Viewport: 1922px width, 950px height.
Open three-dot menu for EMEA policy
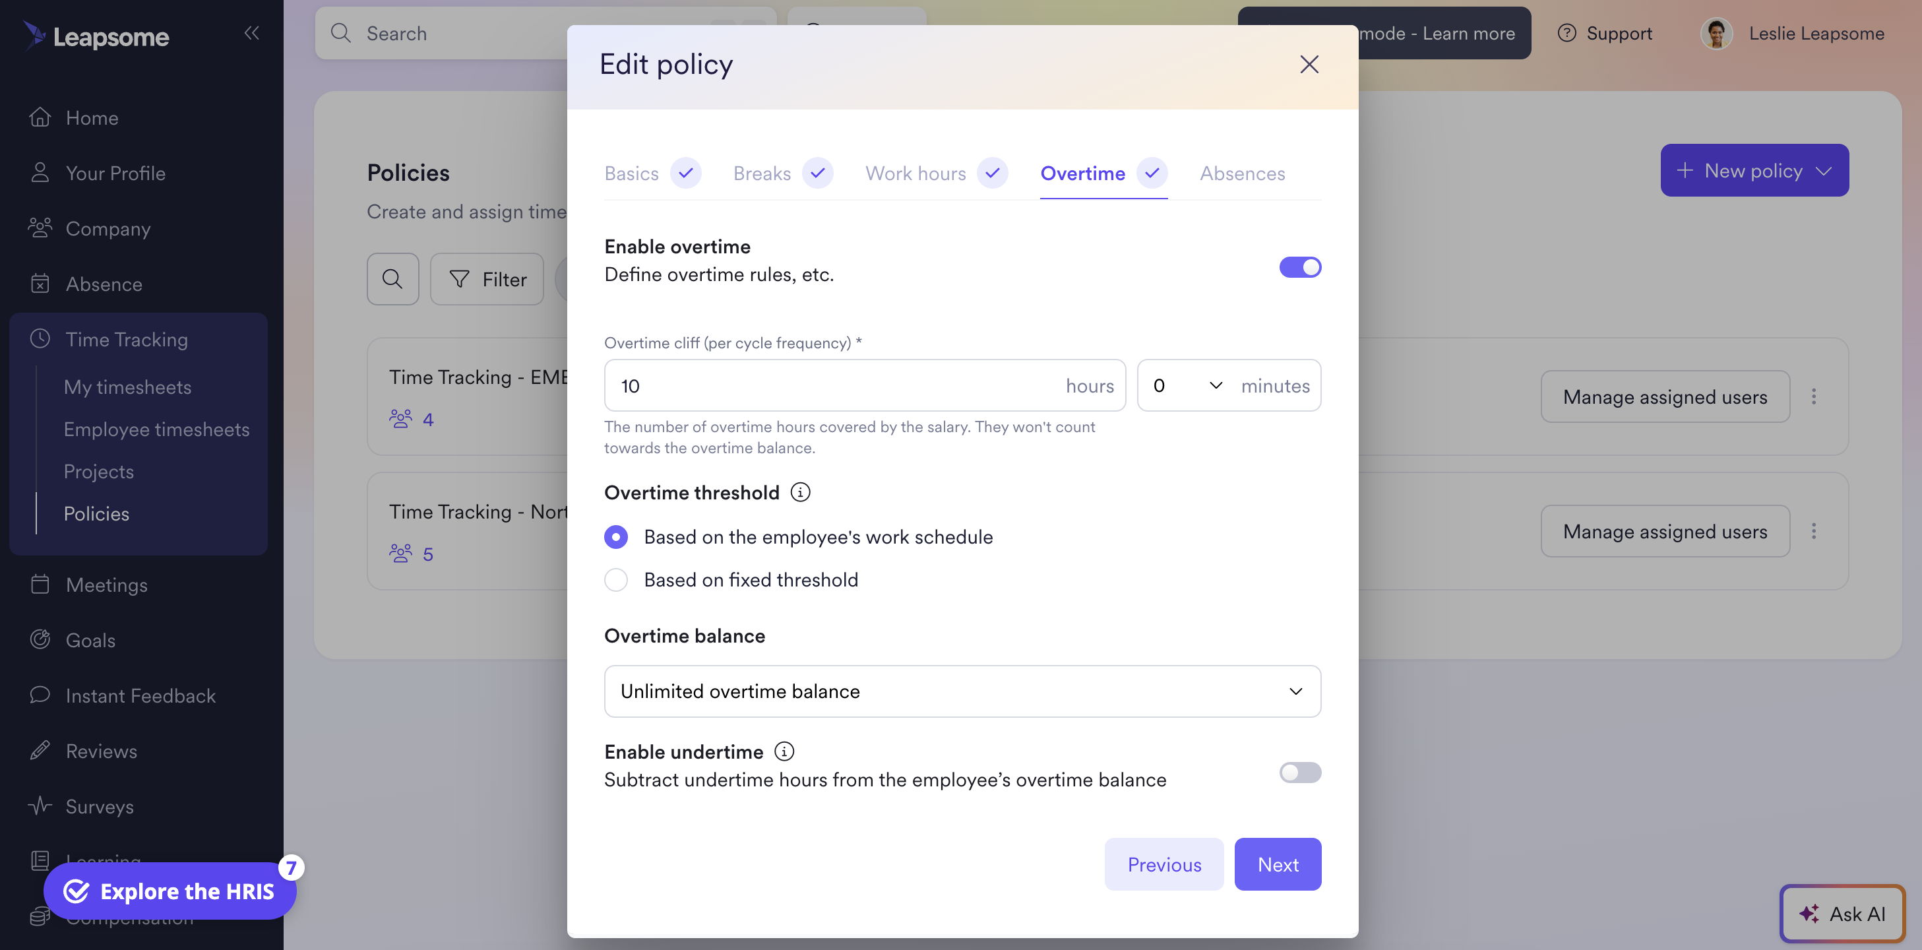[1814, 396]
